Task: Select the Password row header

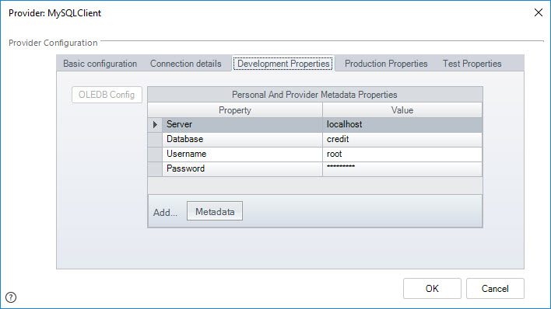Action: (x=155, y=168)
